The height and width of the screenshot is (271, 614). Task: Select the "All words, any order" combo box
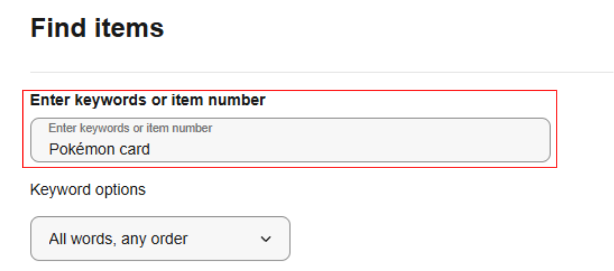coord(160,238)
